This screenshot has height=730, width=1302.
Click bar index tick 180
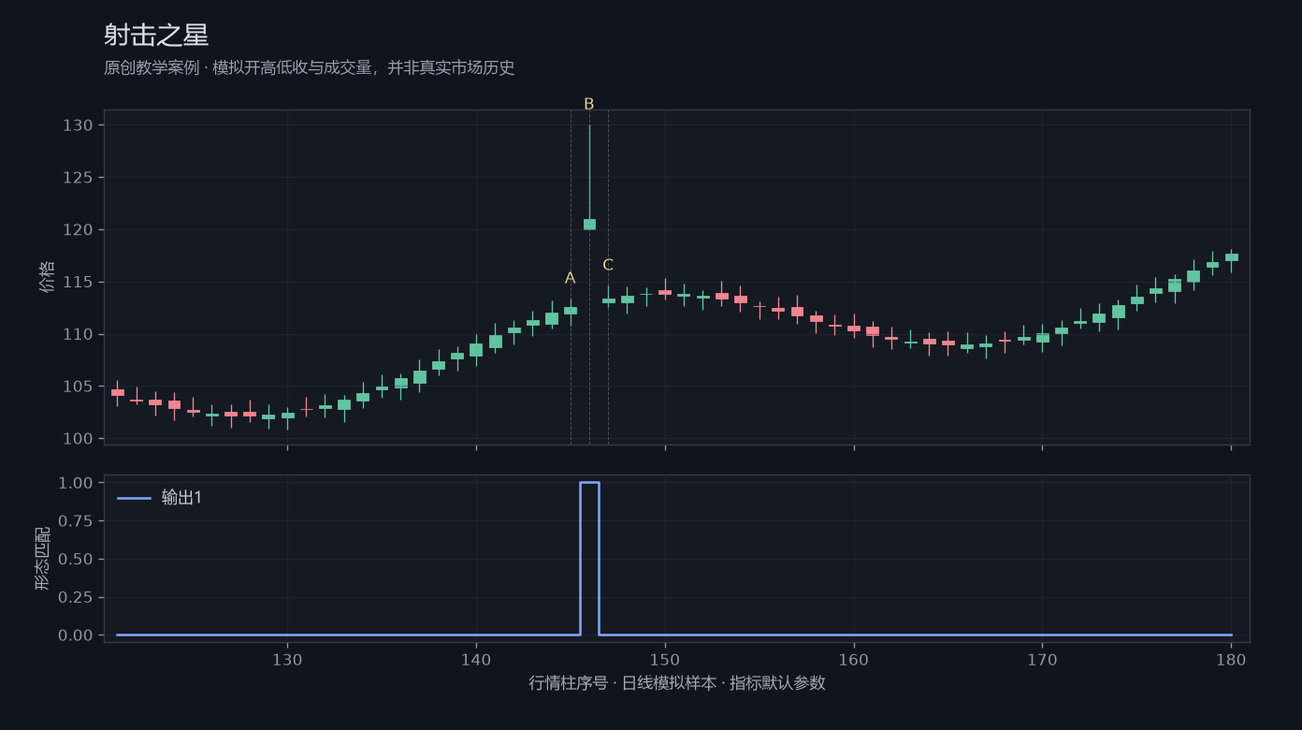click(x=1231, y=659)
